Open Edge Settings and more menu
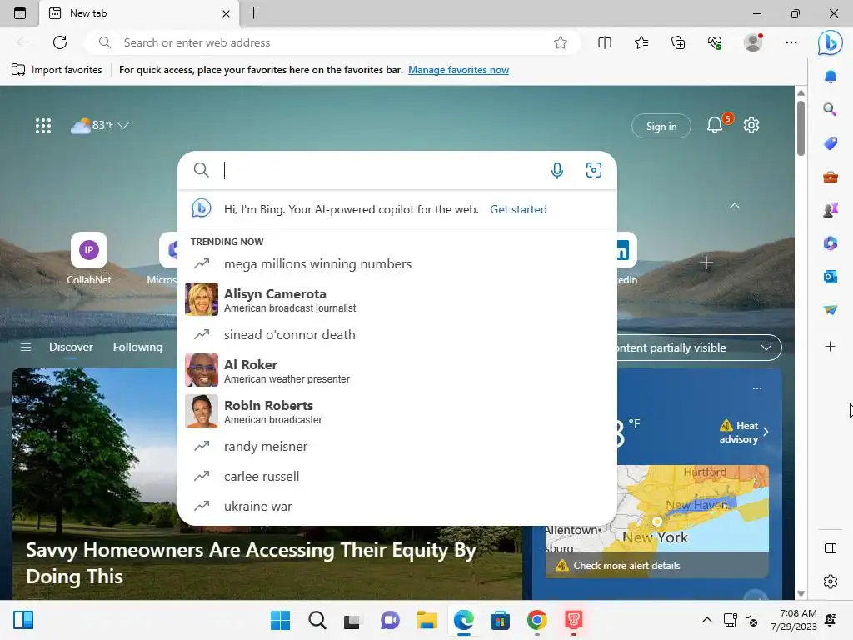 coord(791,42)
